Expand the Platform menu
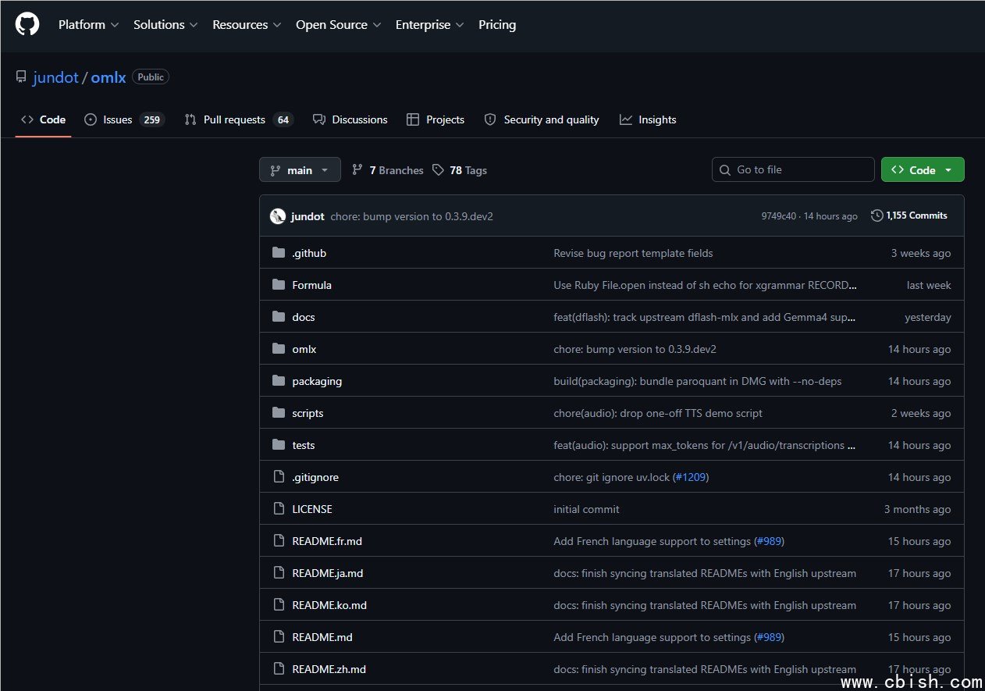This screenshot has height=691, width=985. tap(89, 25)
